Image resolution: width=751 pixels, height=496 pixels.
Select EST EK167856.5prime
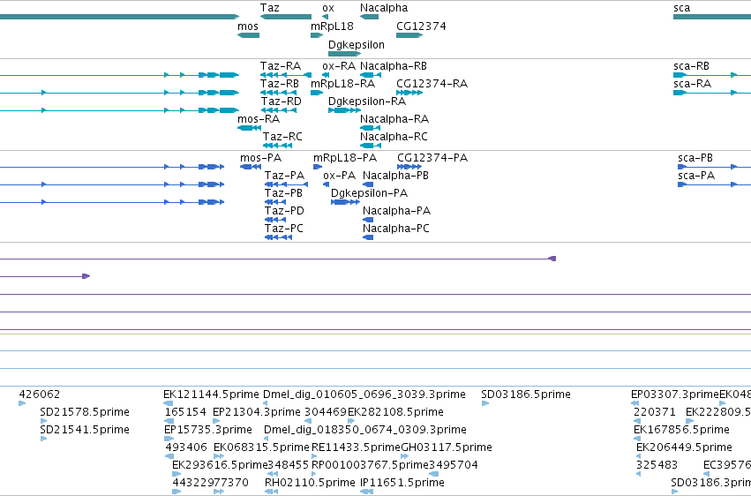click(x=681, y=430)
